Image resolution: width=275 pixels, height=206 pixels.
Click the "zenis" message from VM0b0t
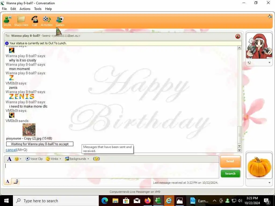[13, 88]
